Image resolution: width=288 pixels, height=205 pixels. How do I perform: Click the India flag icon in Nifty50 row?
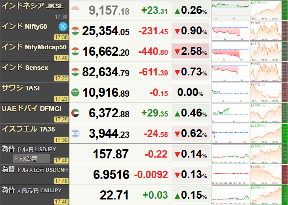75,31
